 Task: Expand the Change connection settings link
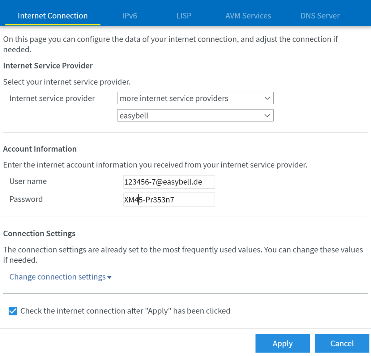58,277
